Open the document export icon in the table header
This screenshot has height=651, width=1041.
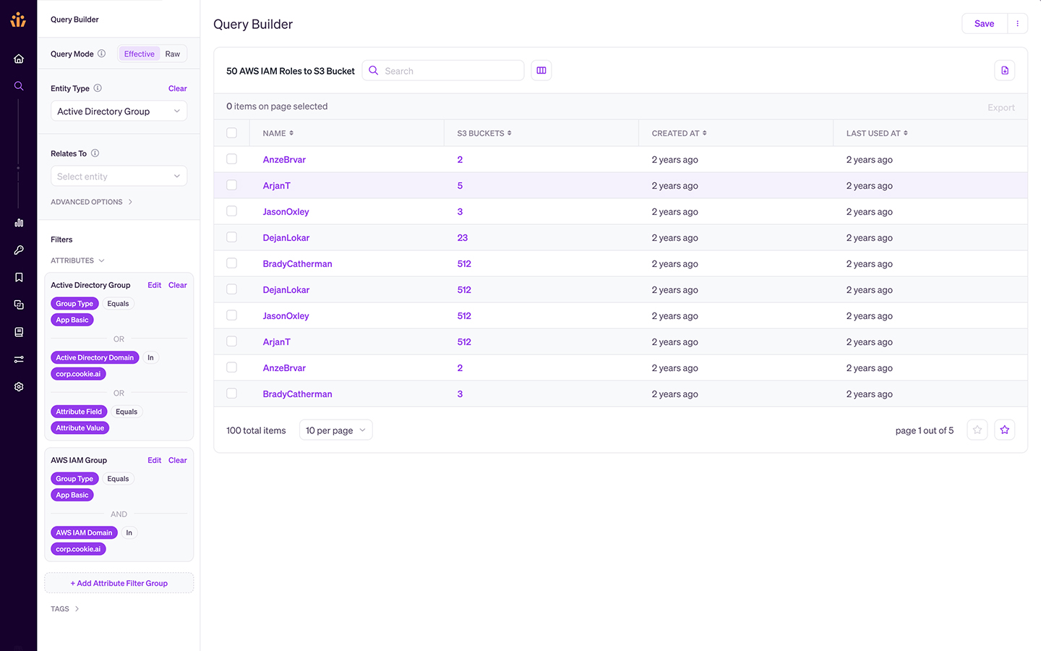click(x=1005, y=70)
